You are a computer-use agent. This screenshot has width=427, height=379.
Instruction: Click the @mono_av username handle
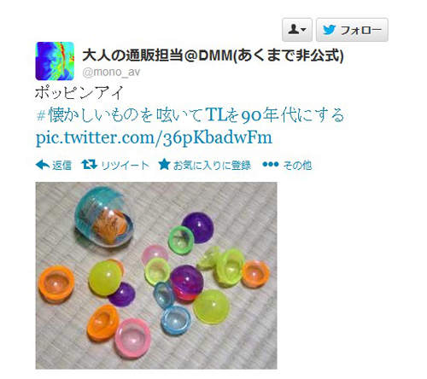tap(111, 72)
